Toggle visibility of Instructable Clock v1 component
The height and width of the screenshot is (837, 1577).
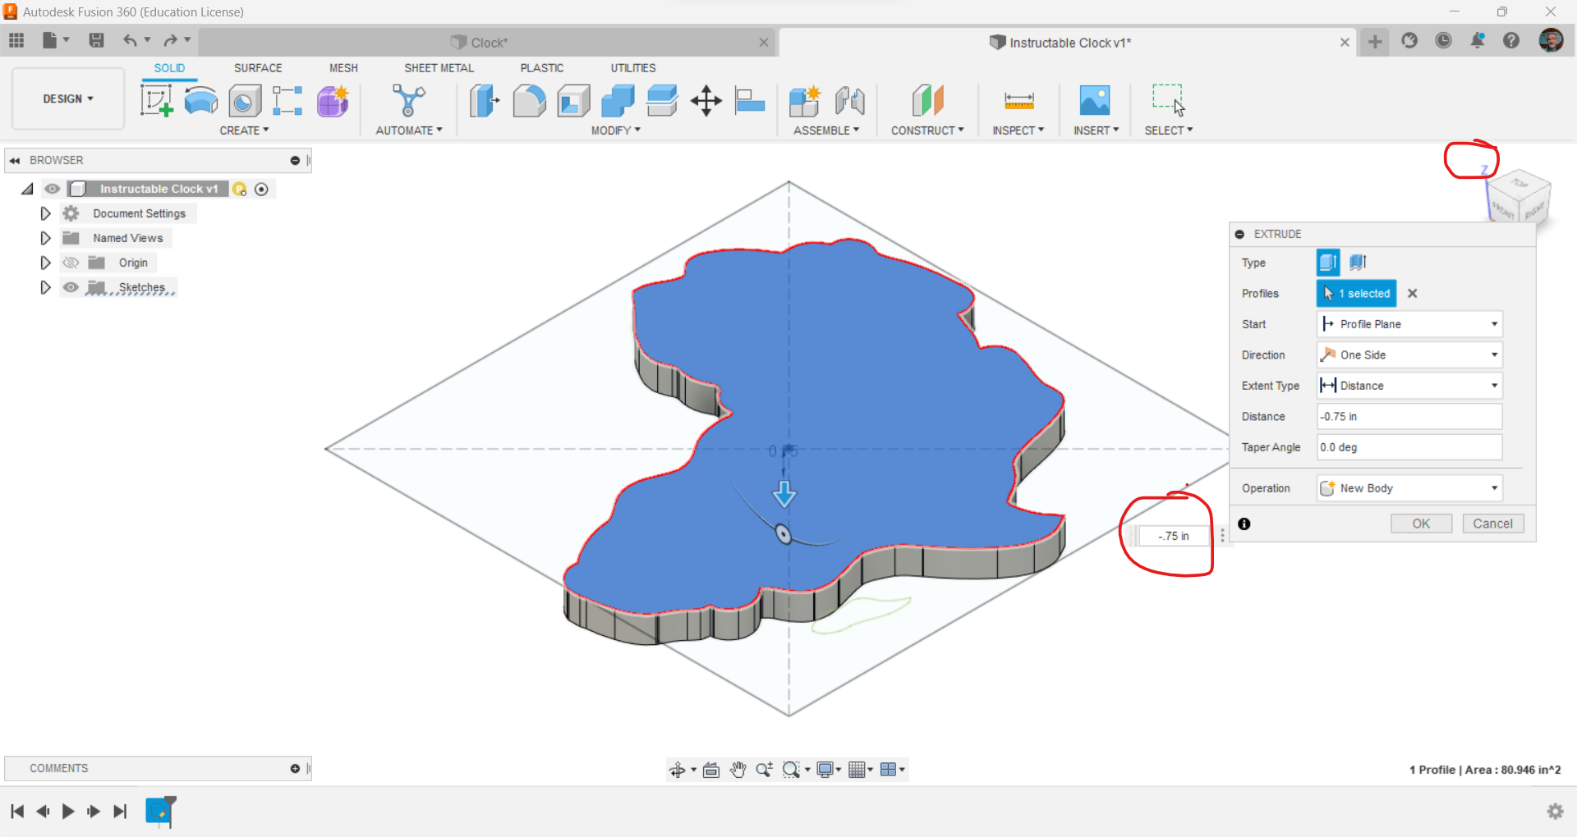[52, 189]
